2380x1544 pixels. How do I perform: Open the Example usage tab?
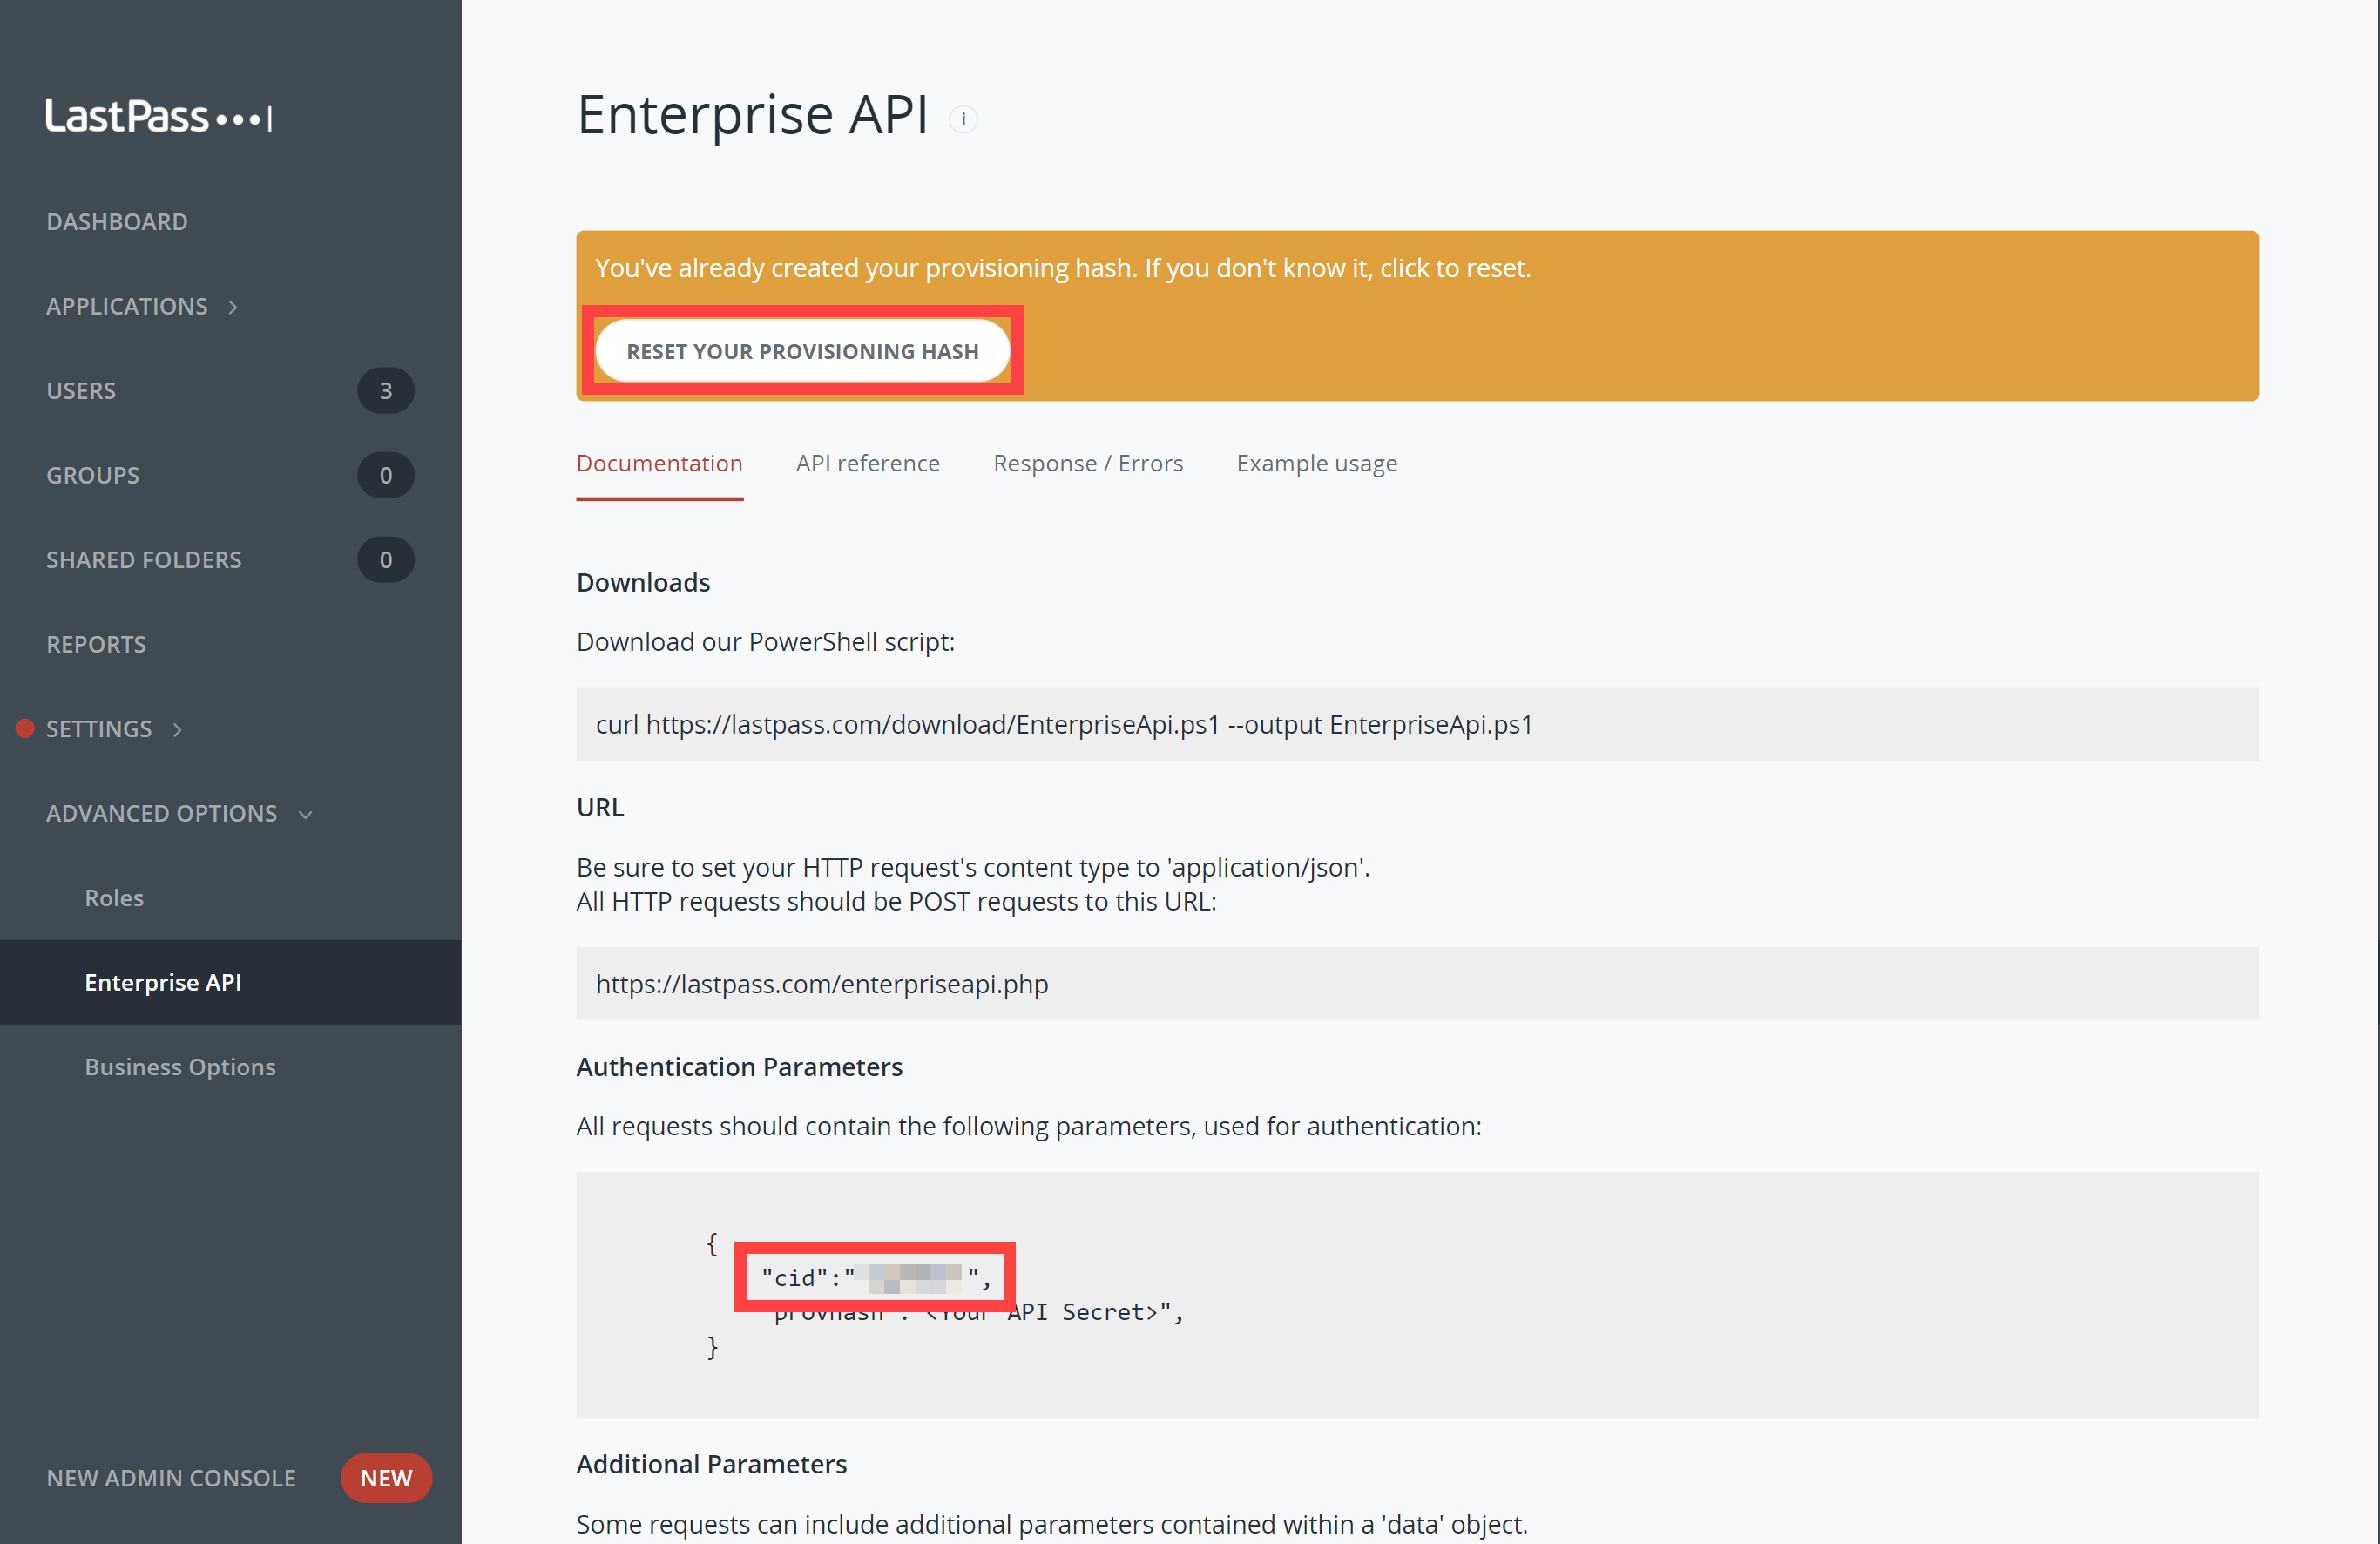coord(1316,463)
